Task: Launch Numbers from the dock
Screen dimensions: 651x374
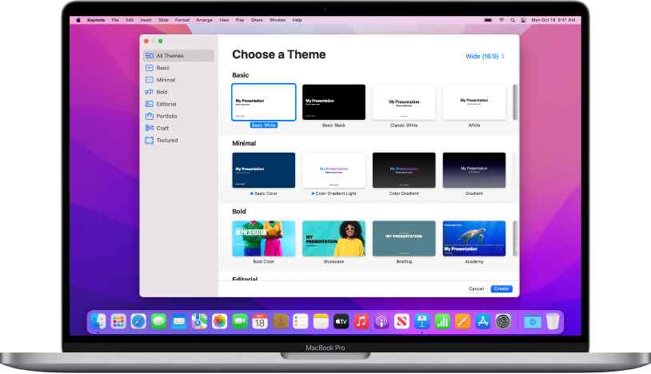Action: click(x=442, y=321)
